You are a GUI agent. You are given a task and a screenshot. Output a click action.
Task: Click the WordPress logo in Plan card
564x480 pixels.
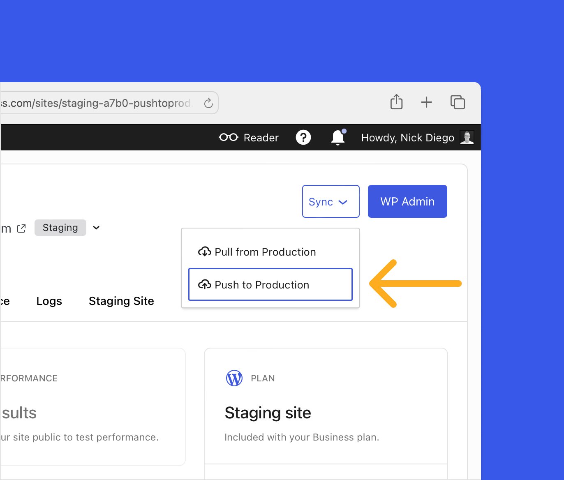point(234,378)
